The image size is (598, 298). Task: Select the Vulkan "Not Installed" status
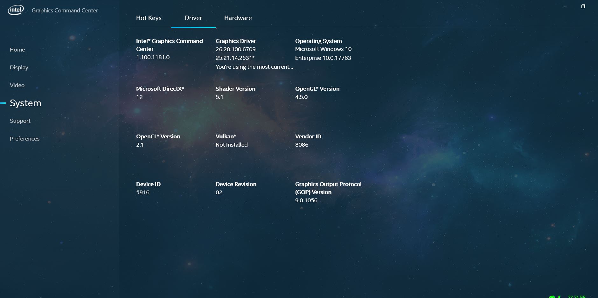click(232, 145)
